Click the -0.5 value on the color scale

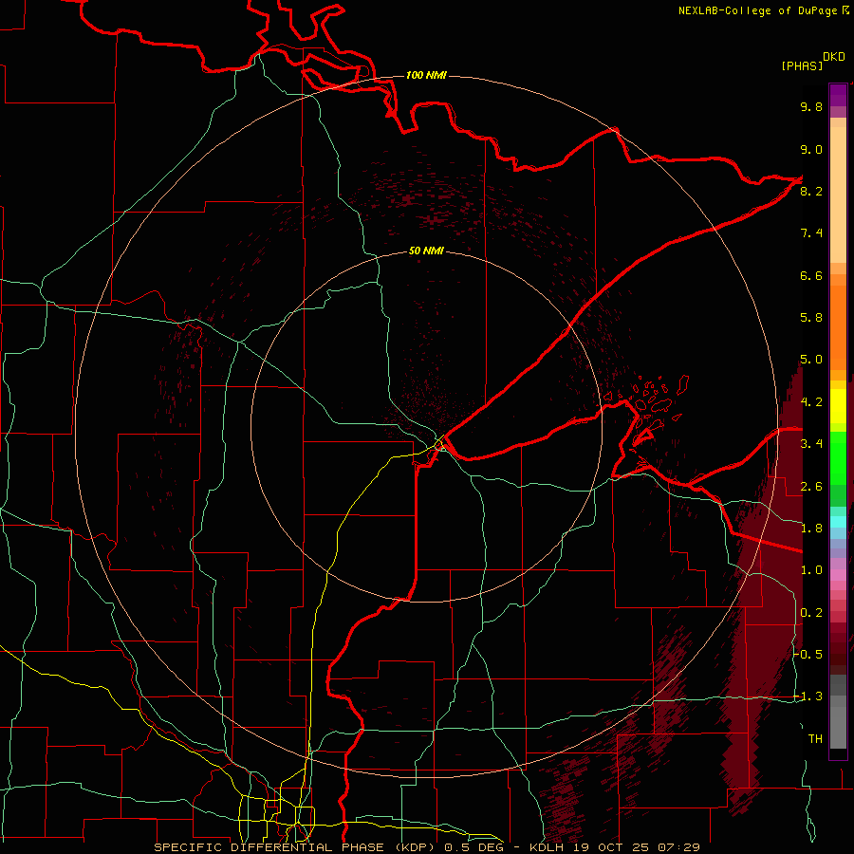tap(808, 655)
